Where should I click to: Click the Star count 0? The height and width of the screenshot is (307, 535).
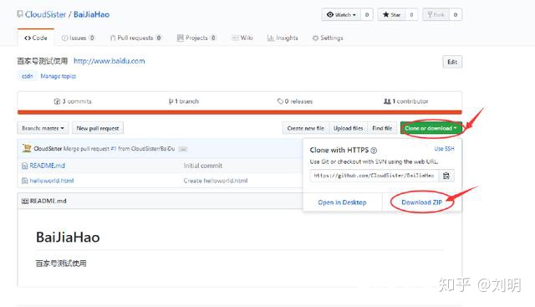[411, 15]
